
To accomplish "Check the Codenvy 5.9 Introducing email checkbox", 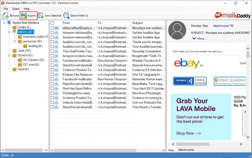I will pos(52,70).
